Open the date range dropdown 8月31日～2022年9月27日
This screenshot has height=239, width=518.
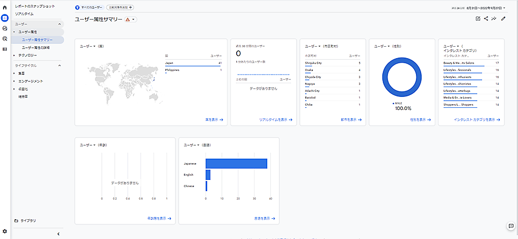tap(480, 8)
